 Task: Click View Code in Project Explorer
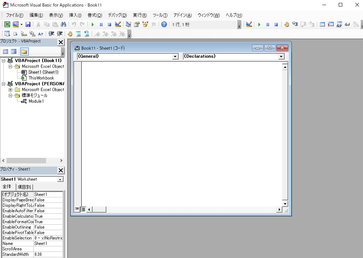point(5,52)
